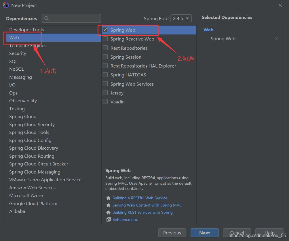The width and height of the screenshot is (289, 241).
Task: Select the SQL category in the list
Action: [x=13, y=61]
